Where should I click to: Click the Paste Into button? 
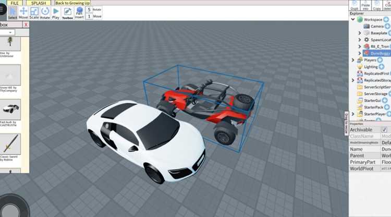365,6
